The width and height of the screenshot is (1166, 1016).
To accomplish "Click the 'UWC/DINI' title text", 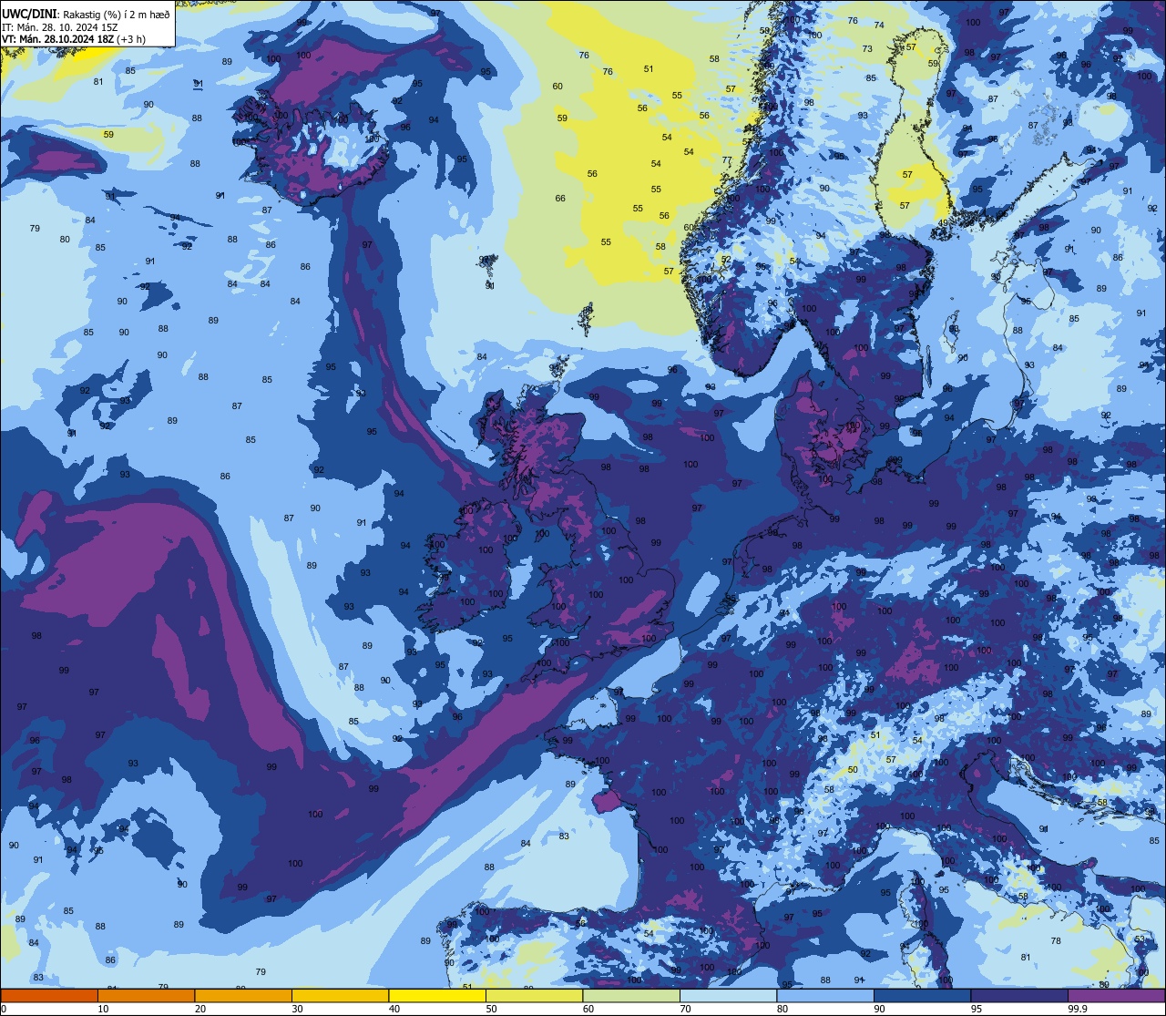I will coord(30,13).
